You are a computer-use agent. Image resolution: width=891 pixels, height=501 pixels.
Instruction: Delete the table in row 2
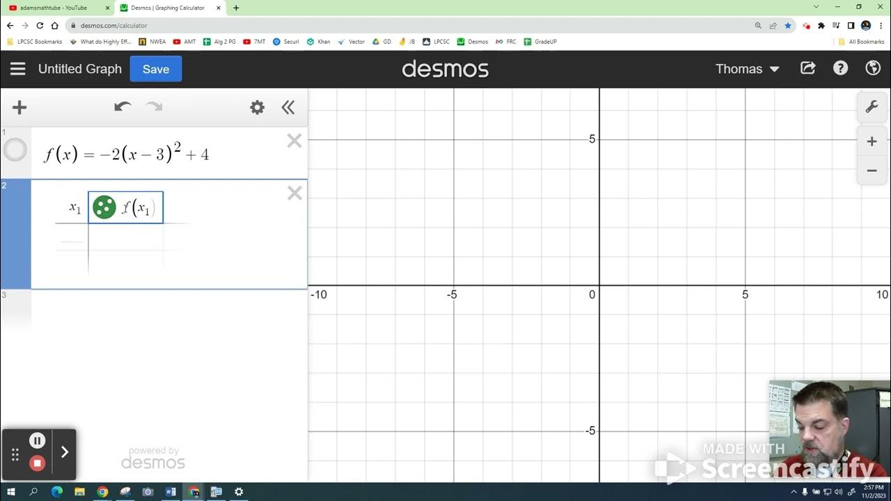point(294,193)
